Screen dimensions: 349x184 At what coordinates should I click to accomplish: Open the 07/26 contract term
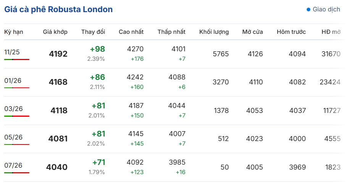tap(13, 165)
